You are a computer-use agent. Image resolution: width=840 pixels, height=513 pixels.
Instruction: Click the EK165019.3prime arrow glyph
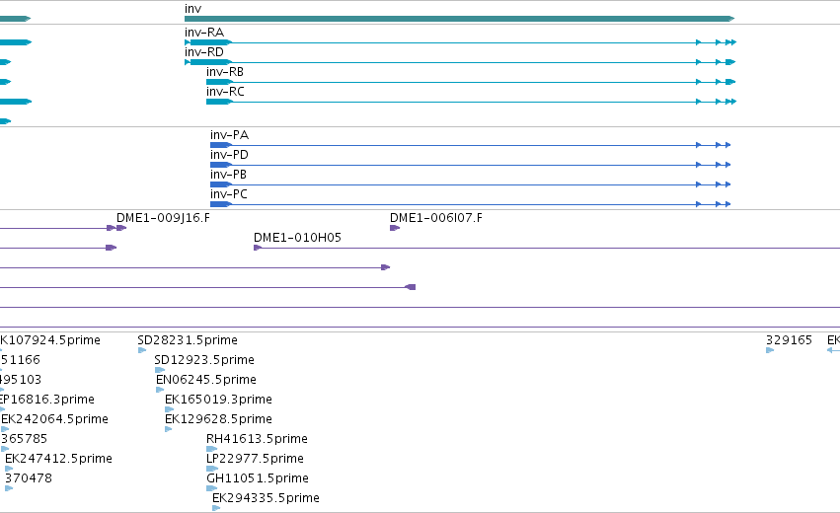(170, 409)
